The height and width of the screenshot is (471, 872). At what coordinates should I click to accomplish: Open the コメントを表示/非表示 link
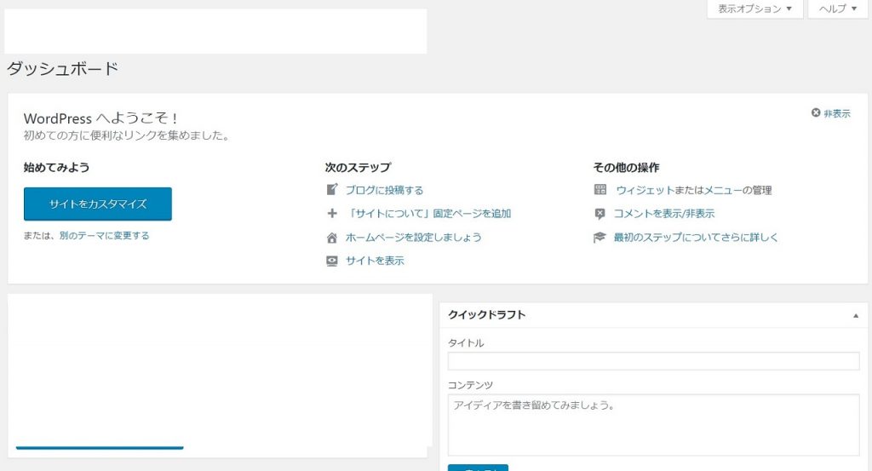click(x=664, y=214)
